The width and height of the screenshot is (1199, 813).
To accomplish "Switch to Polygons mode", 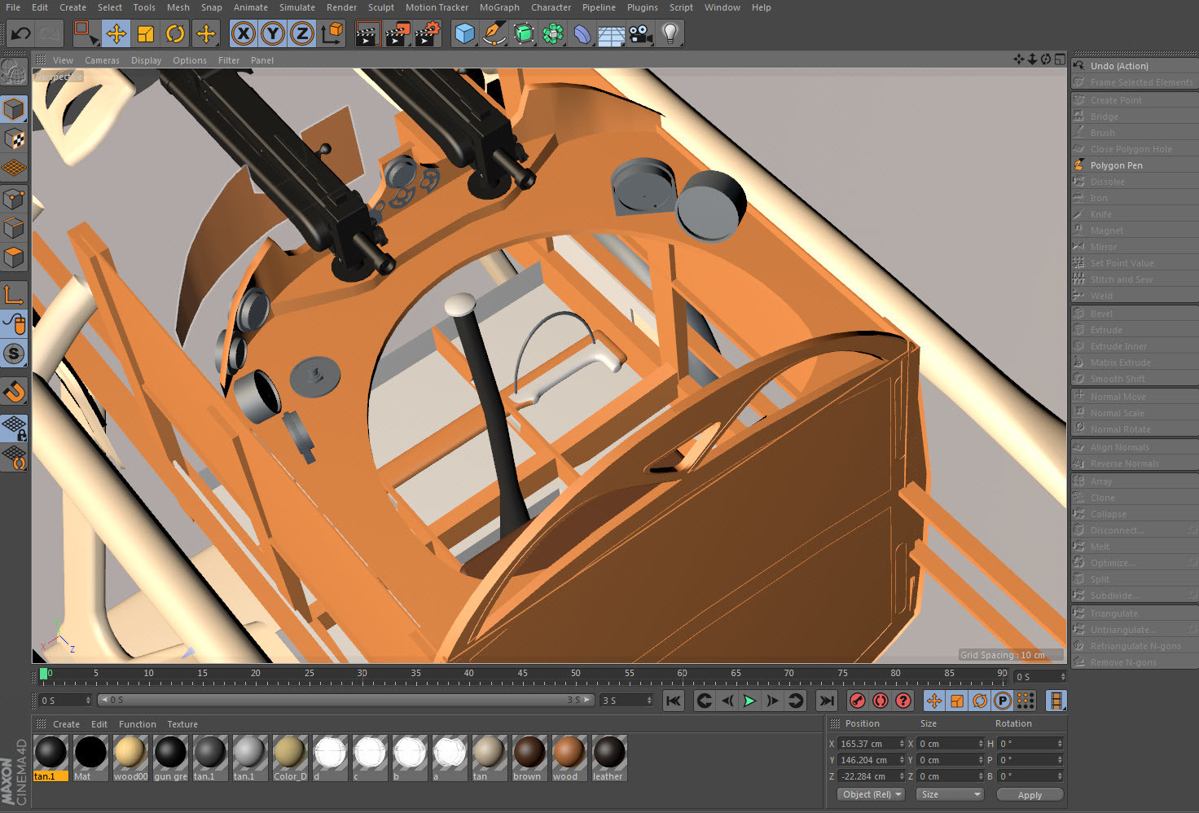I will click(x=14, y=258).
